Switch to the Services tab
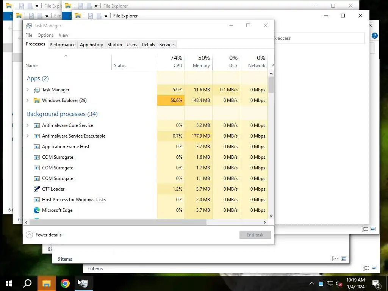This screenshot has height=291, width=388. [x=167, y=45]
